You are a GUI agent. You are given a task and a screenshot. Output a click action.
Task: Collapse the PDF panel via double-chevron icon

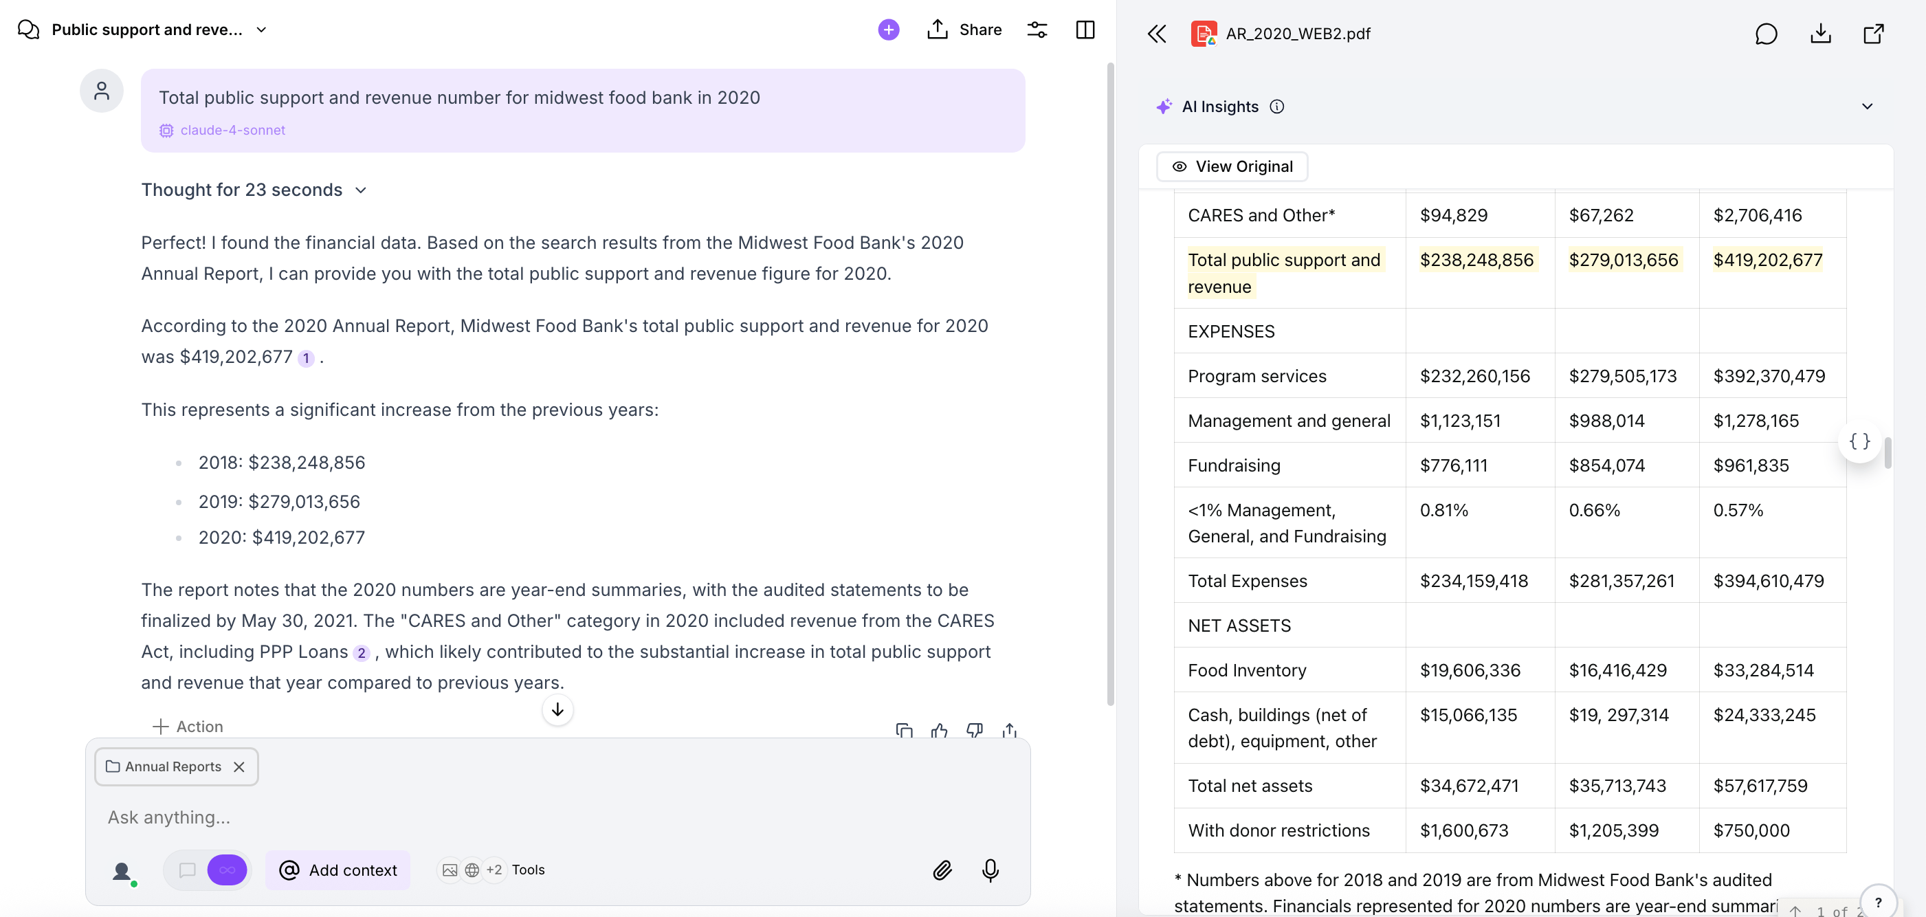1157,33
